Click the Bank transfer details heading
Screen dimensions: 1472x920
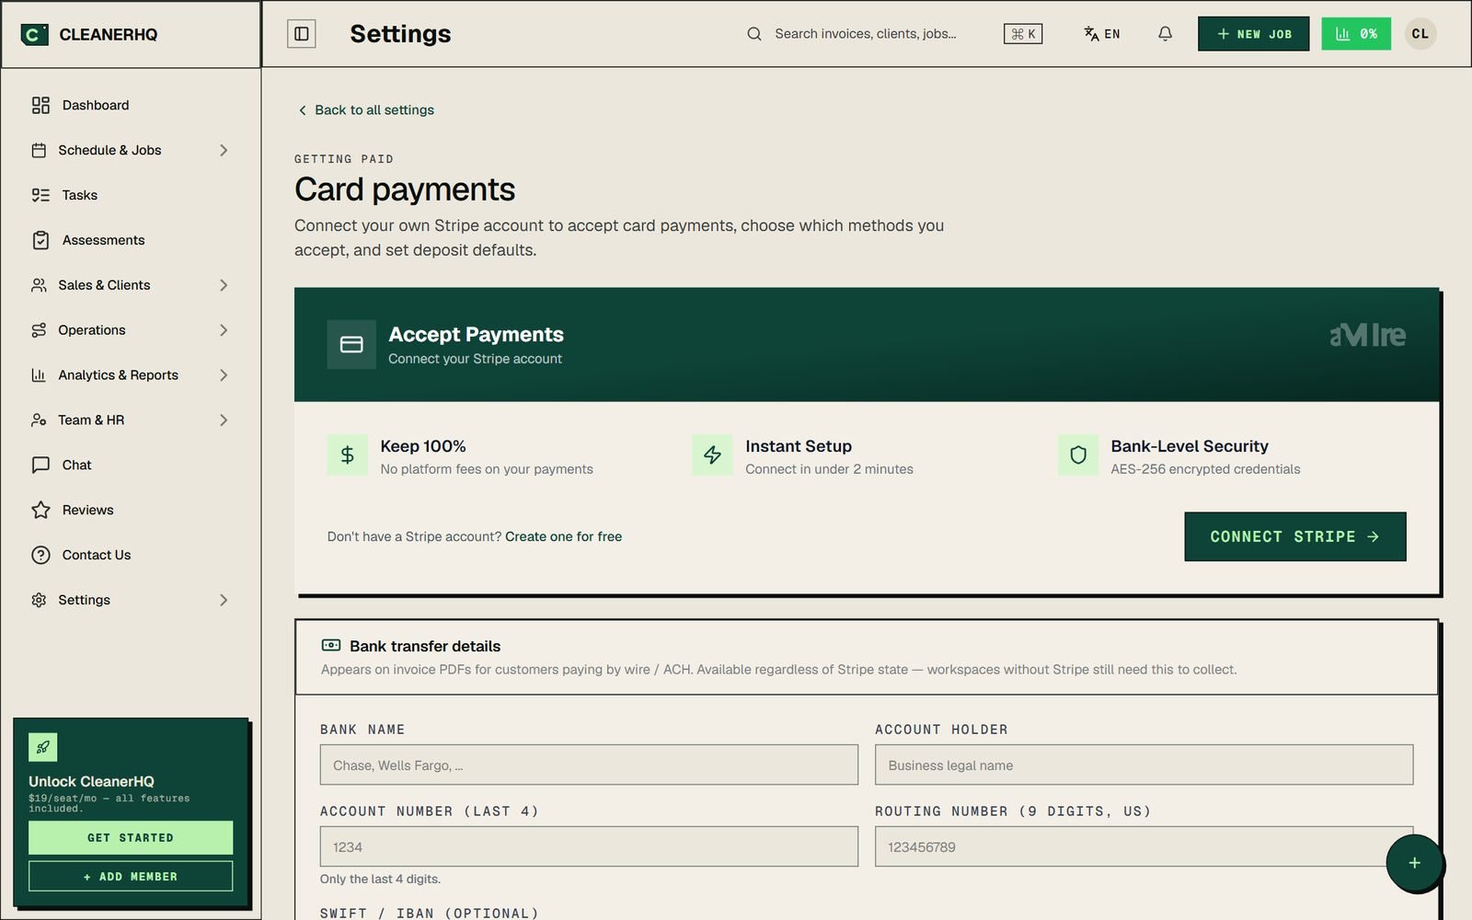[425, 646]
